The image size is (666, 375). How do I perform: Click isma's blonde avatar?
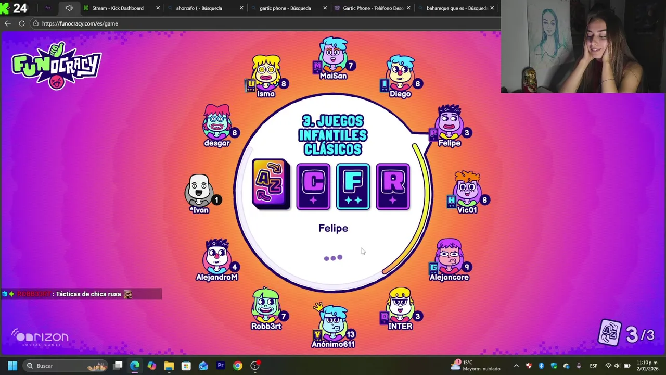(266, 72)
